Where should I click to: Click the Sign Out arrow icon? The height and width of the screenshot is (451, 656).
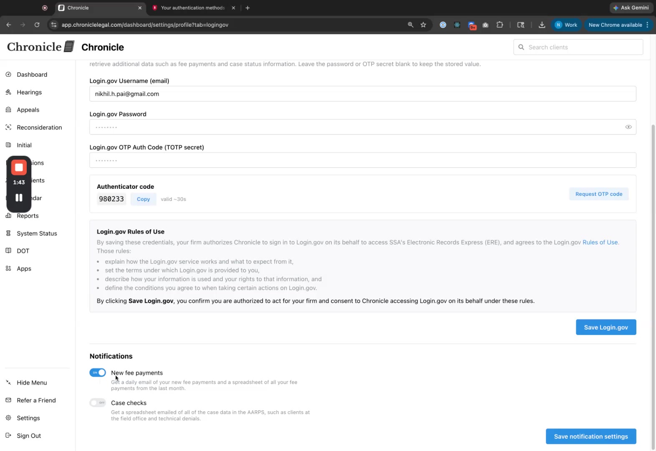[8, 435]
